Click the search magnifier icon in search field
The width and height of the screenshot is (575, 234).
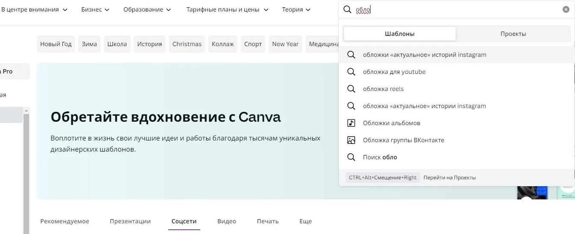click(347, 9)
